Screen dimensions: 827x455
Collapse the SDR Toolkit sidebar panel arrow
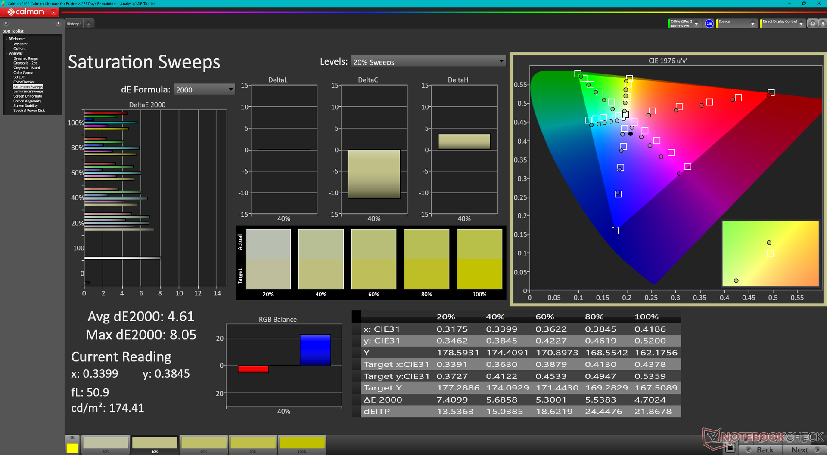point(59,23)
